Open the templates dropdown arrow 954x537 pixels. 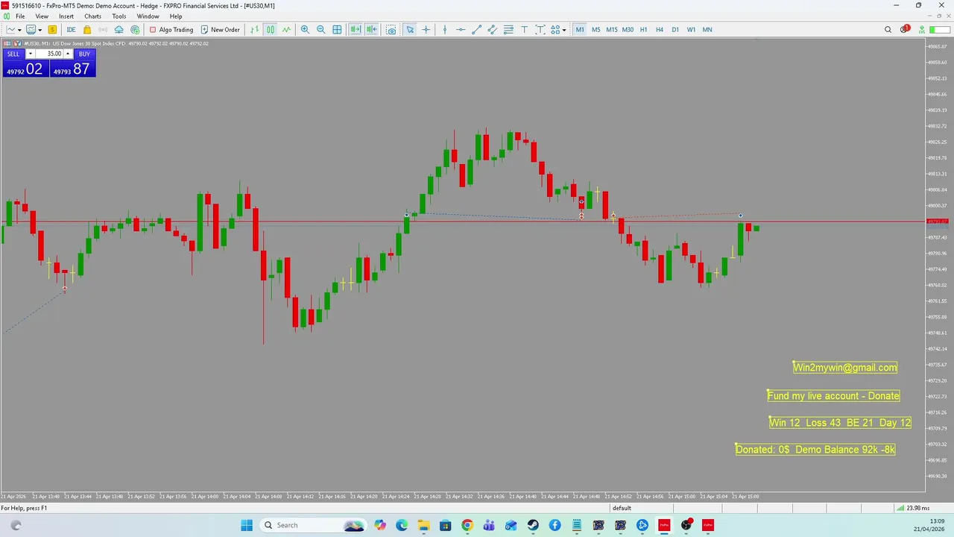pos(39,30)
